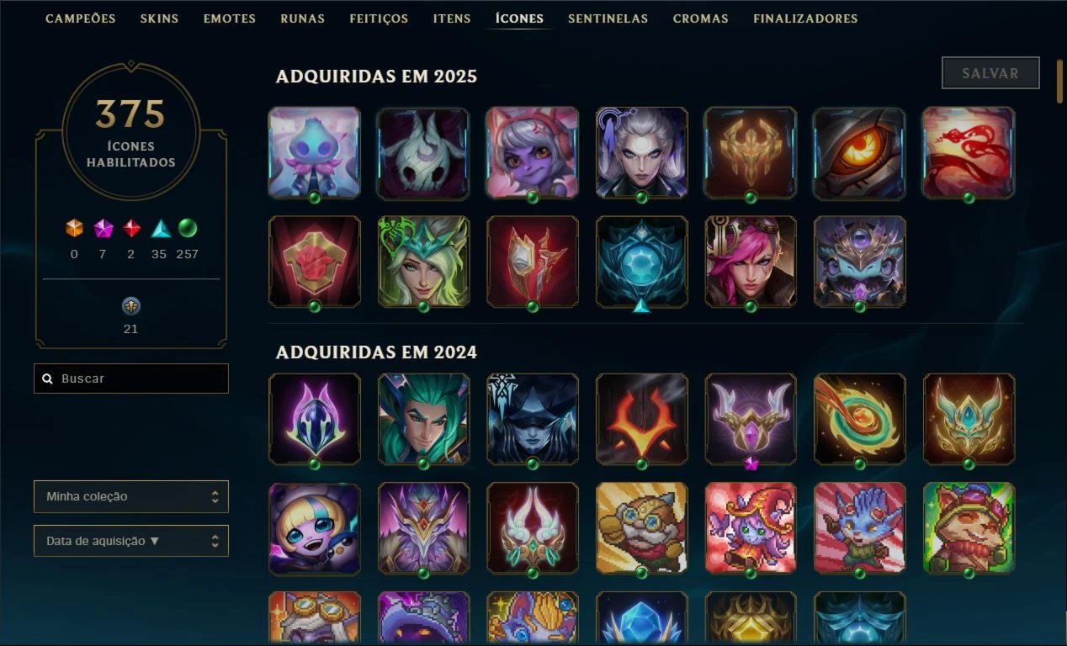Go to the Cromas tab

pyautogui.click(x=700, y=19)
